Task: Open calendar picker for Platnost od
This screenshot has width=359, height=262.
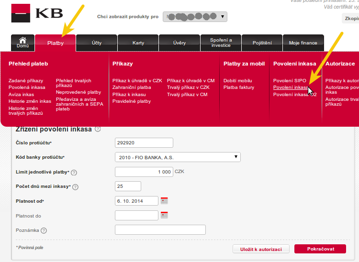Action: pyautogui.click(x=164, y=201)
